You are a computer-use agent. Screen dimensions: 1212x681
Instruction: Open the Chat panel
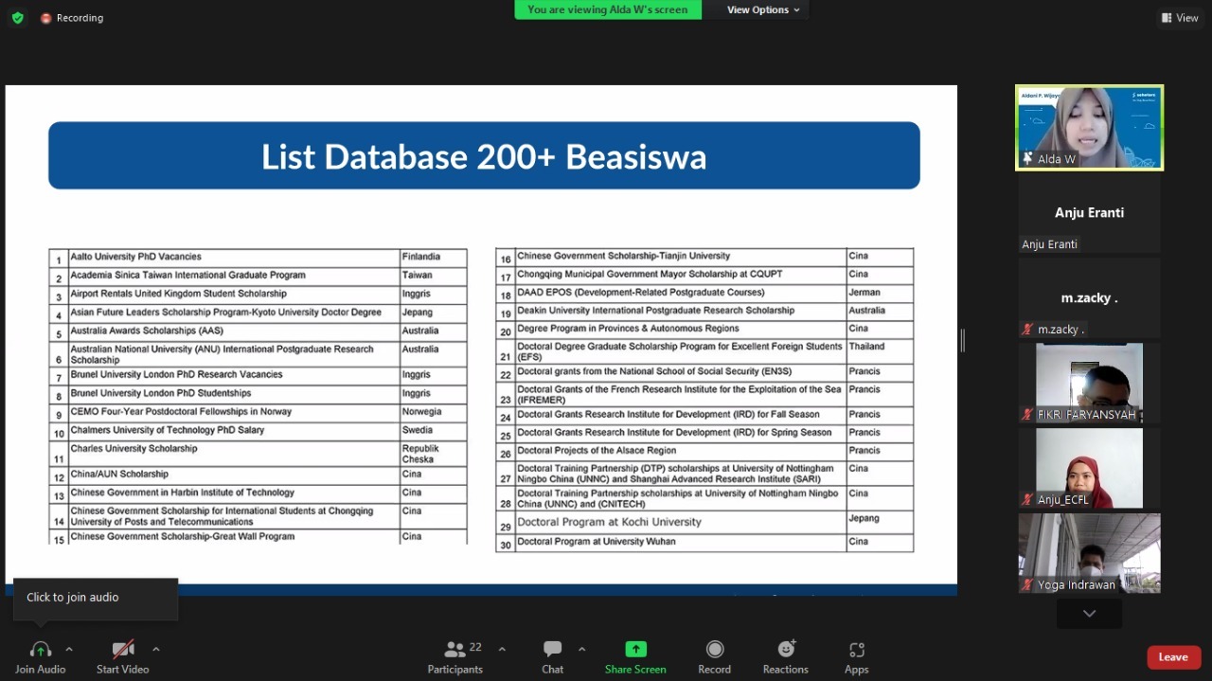553,656
